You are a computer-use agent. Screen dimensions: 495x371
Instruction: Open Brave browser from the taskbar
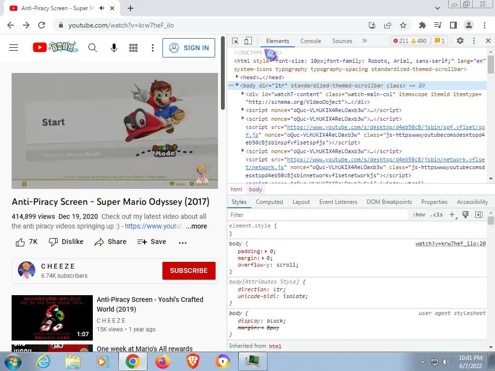pyautogui.click(x=193, y=361)
